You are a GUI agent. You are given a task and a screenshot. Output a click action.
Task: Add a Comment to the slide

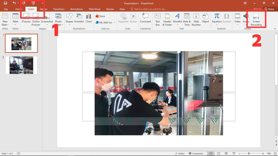[x=145, y=18]
